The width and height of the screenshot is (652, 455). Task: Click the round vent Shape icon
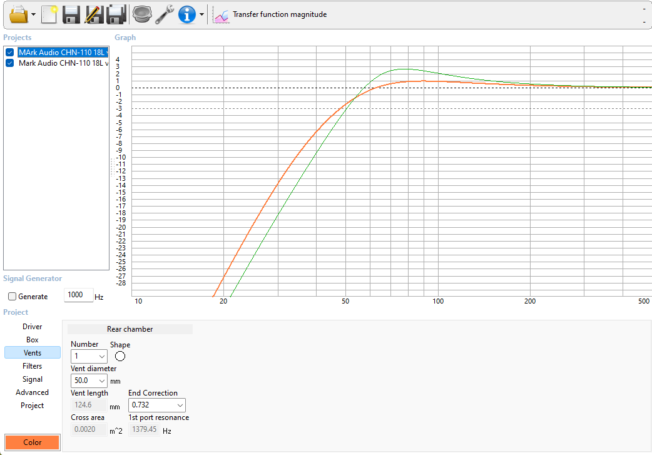point(120,357)
